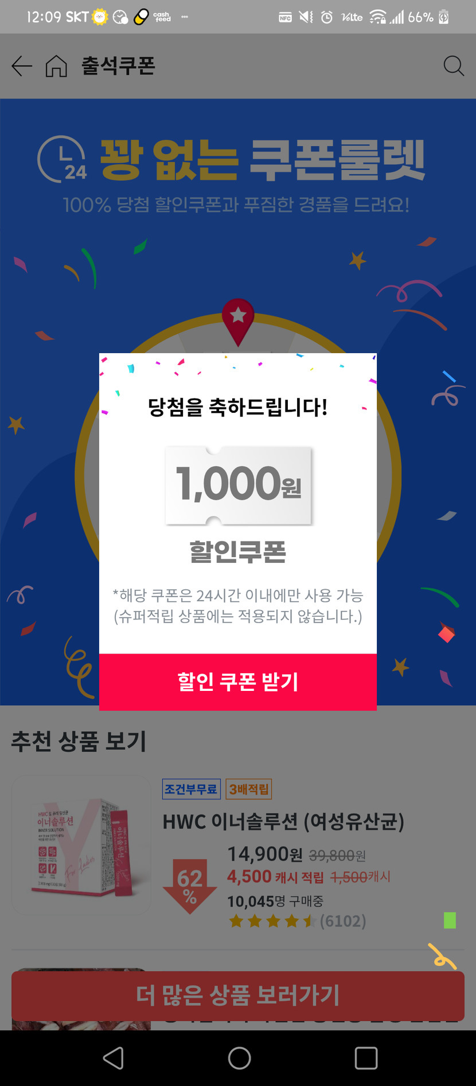This screenshot has height=1086, width=476.
Task: Tap the 출석쿠폰 page title
Action: click(118, 66)
